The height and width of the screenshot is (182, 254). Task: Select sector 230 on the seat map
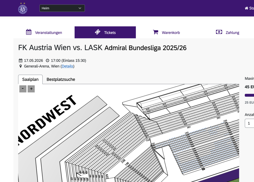(123, 161)
